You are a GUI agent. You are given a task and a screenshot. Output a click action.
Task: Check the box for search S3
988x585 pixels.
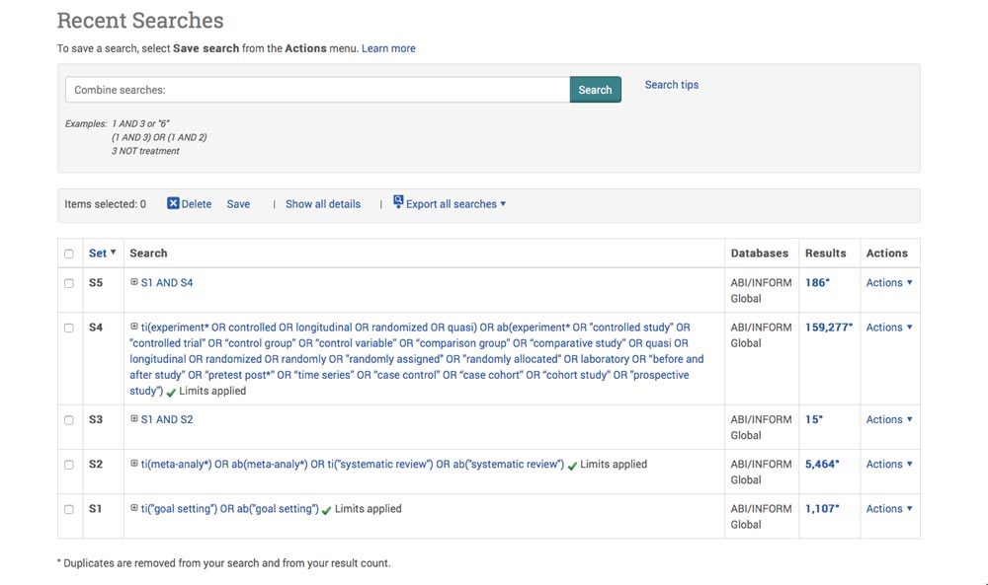tap(69, 420)
